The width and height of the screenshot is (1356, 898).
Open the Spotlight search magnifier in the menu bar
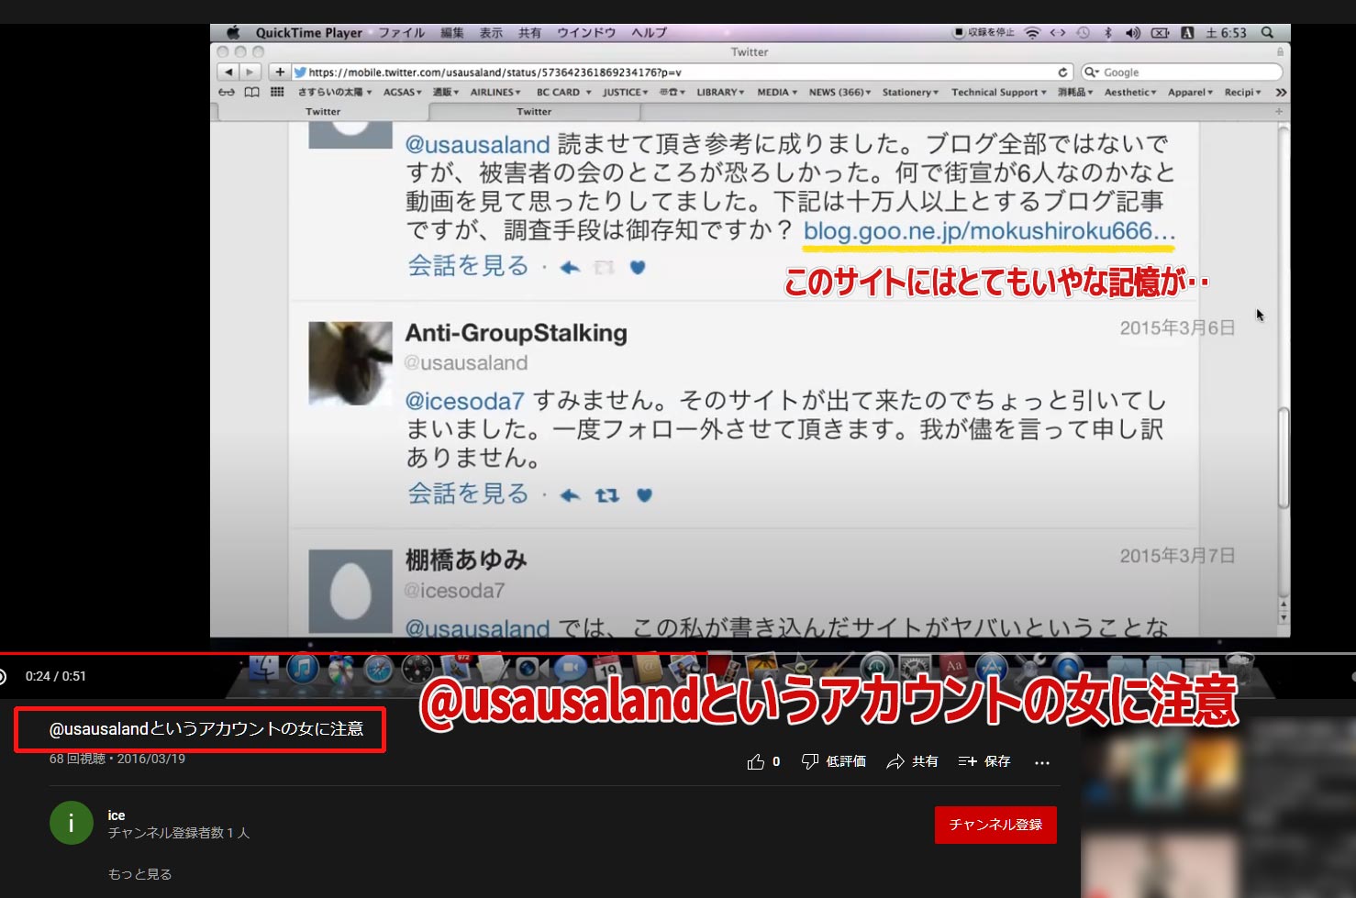(1267, 32)
